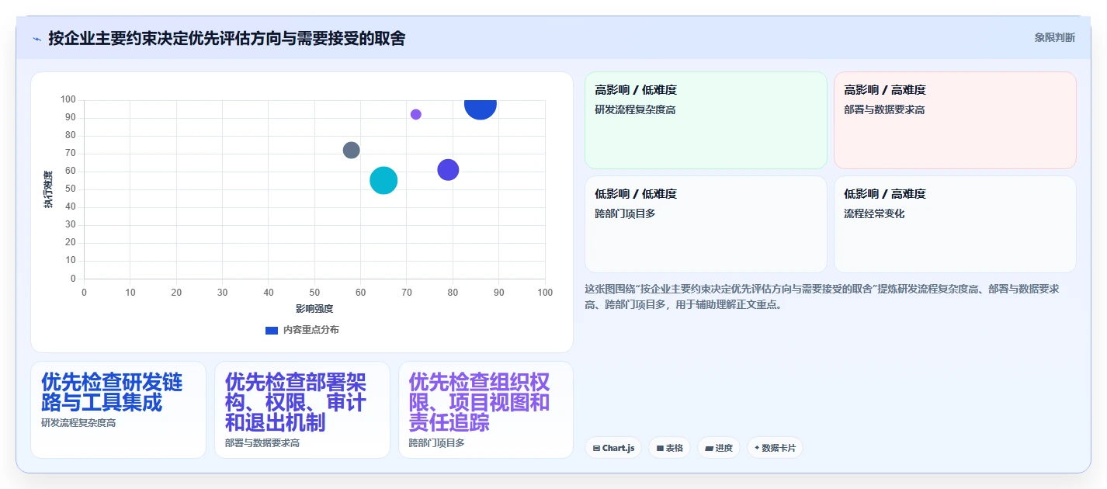Click the indigo bubble on chart
The height and width of the screenshot is (489, 1107).
point(448,170)
